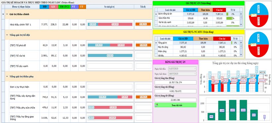Image resolution: width=272 pixels, height=123 pixels.
Task: Click row indicator arrow beside Tổng giá trị row
Action: (156, 43)
